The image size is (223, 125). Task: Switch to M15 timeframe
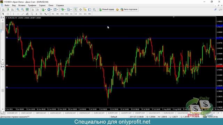(62, 14)
